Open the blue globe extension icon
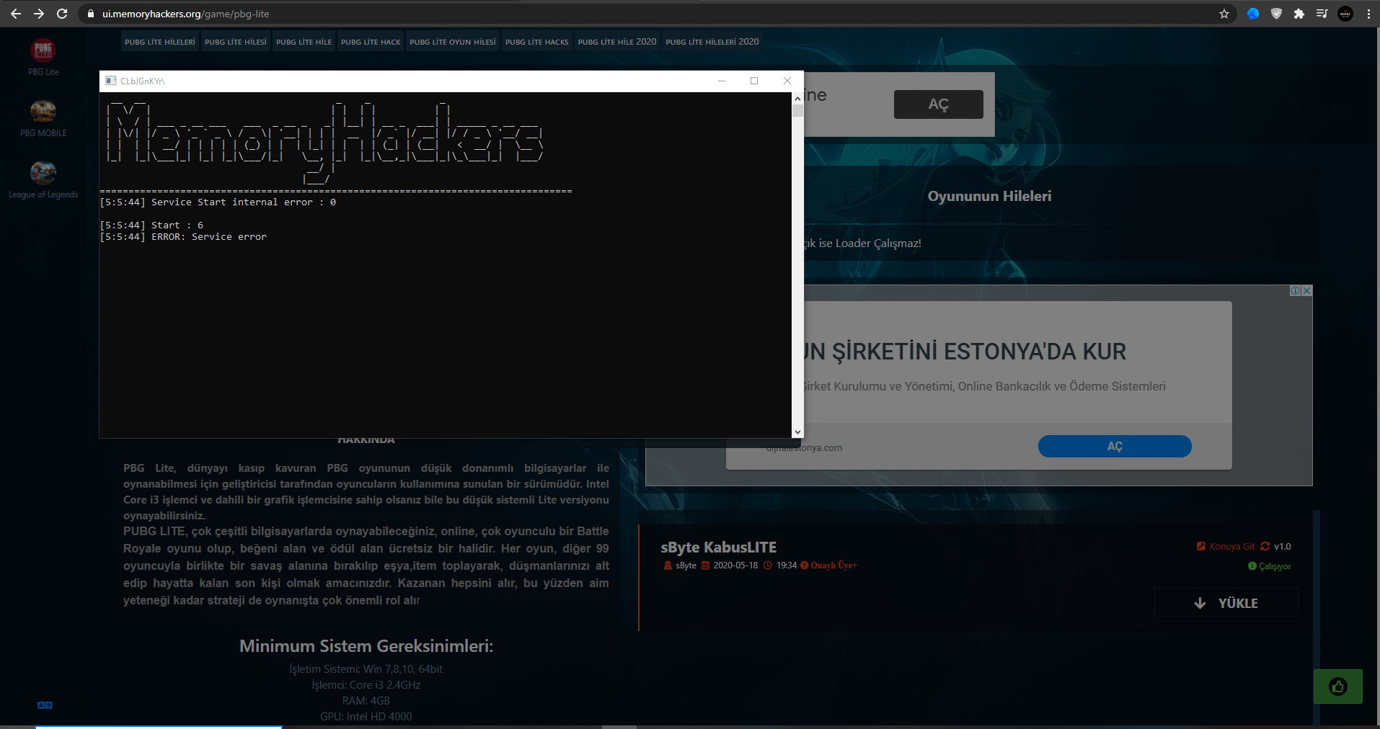This screenshot has width=1380, height=729. [1253, 14]
